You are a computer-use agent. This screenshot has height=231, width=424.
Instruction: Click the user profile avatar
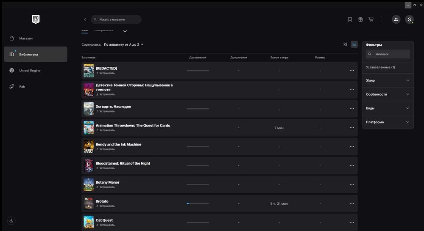click(x=409, y=19)
